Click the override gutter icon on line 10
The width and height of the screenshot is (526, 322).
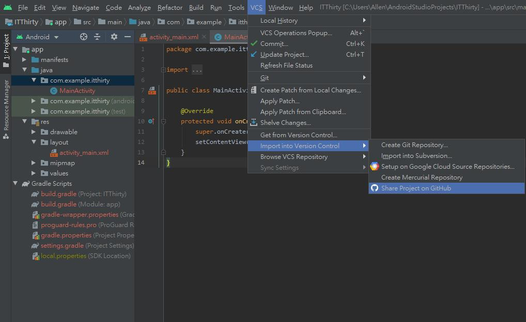[x=151, y=121]
